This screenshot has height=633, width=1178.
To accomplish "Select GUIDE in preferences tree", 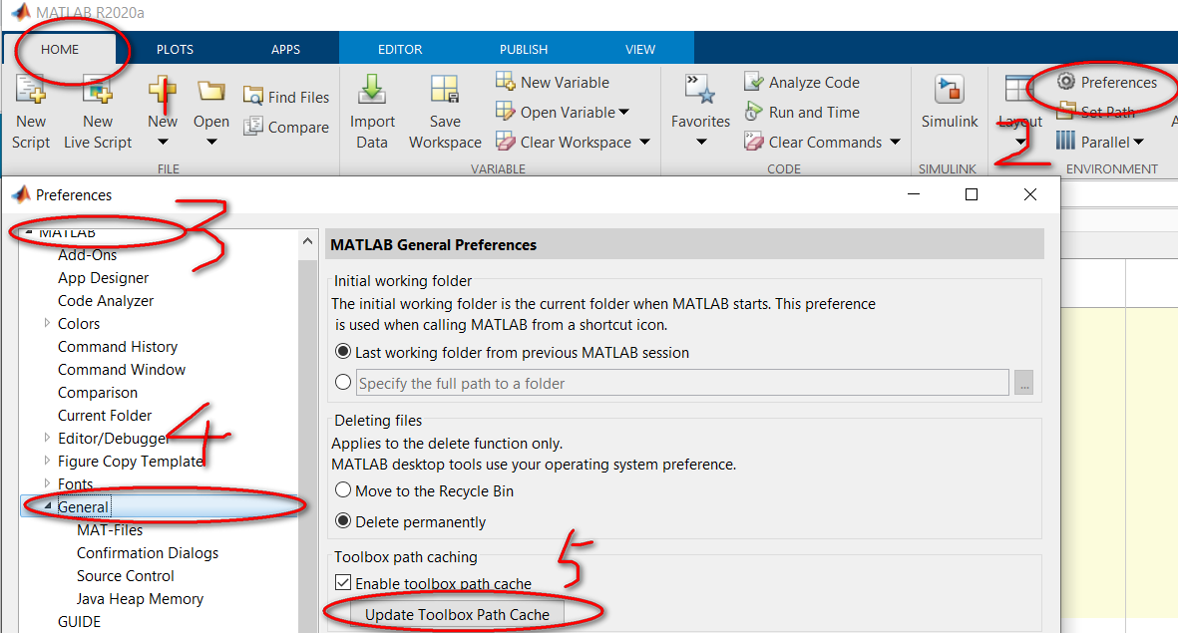I will (79, 621).
